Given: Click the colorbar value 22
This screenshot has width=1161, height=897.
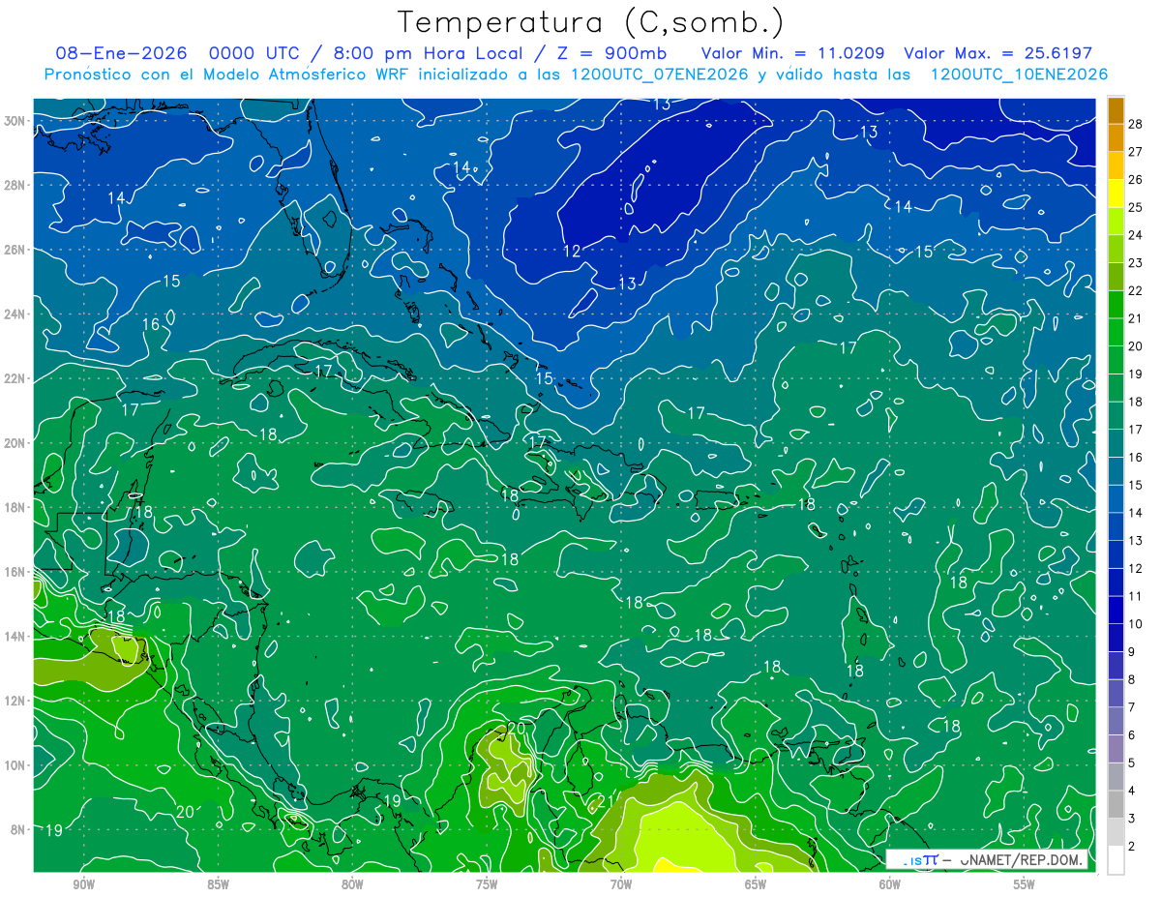Looking at the screenshot, I should click(1136, 290).
